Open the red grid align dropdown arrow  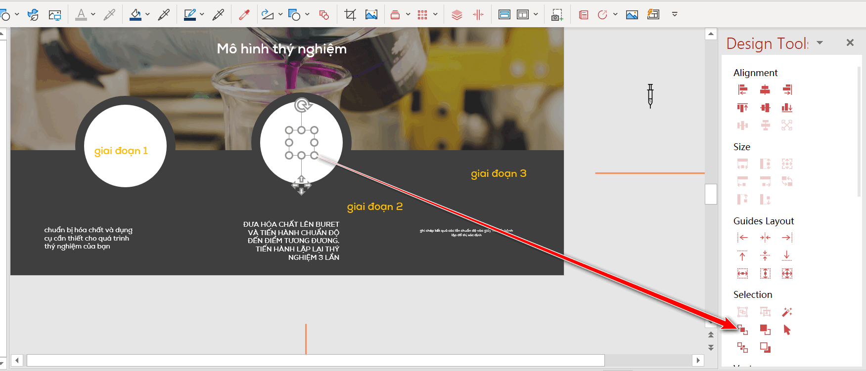pos(435,14)
